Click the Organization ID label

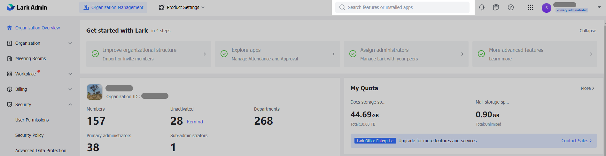click(x=123, y=97)
